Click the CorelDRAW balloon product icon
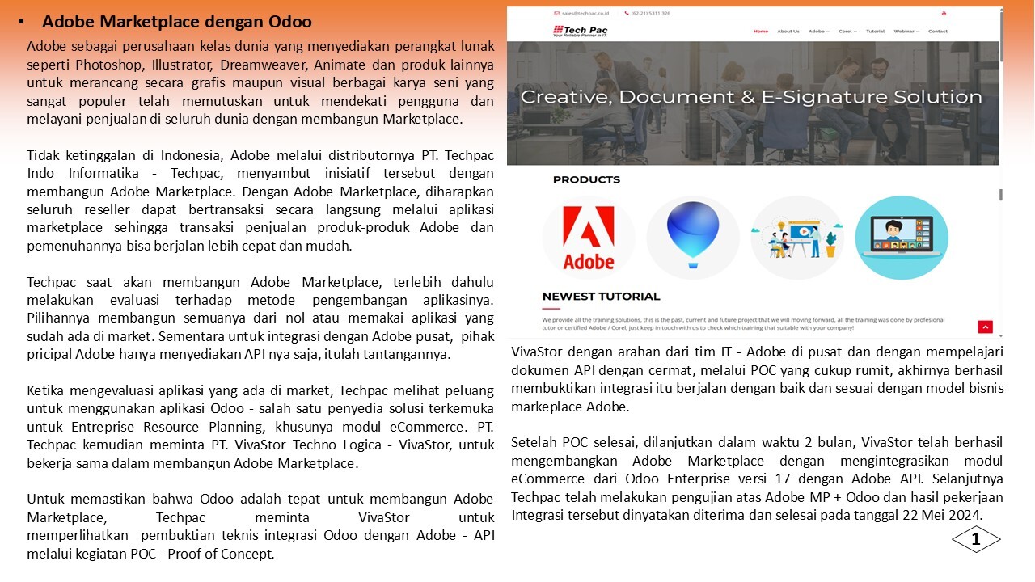Image resolution: width=1035 pixels, height=582 pixels. (692, 237)
